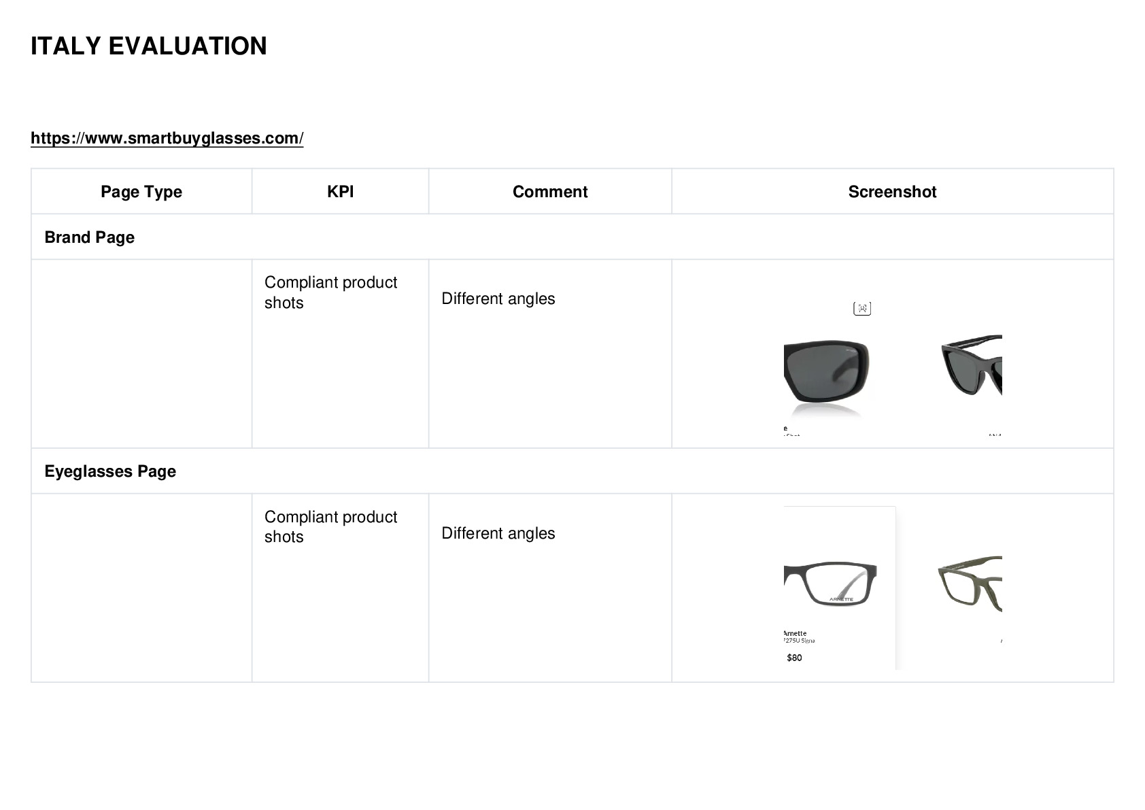Click the Arnette product name text

point(795,633)
